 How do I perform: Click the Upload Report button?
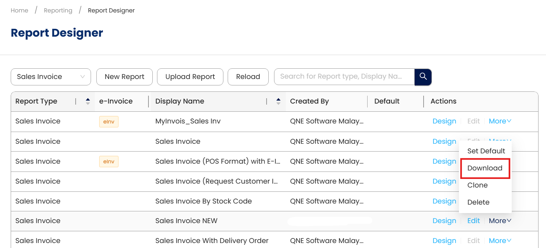point(190,77)
